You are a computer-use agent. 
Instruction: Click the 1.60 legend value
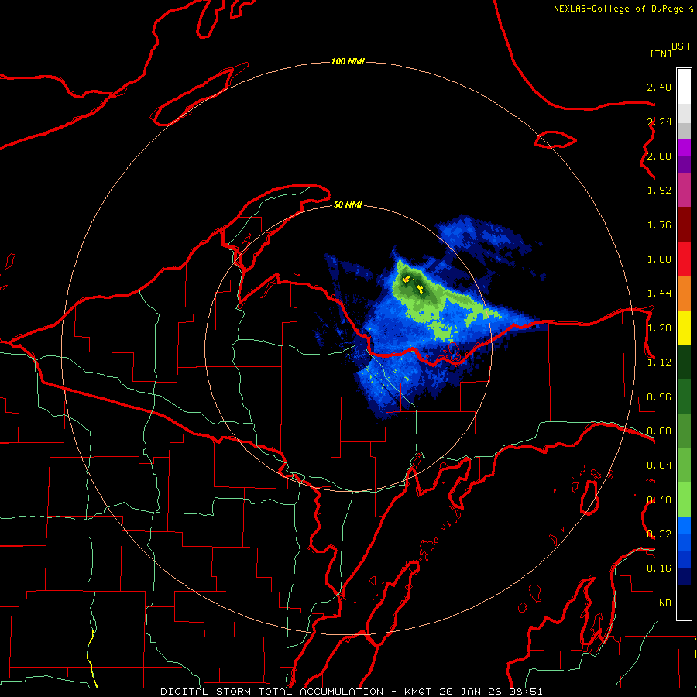[x=659, y=259]
